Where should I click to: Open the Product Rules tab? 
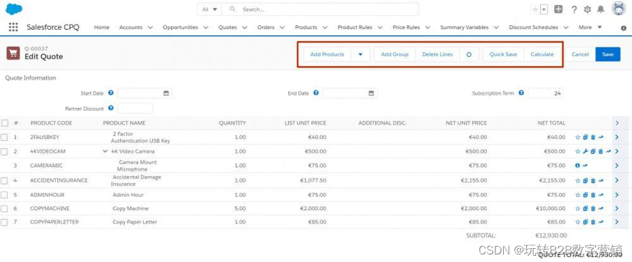[355, 27]
